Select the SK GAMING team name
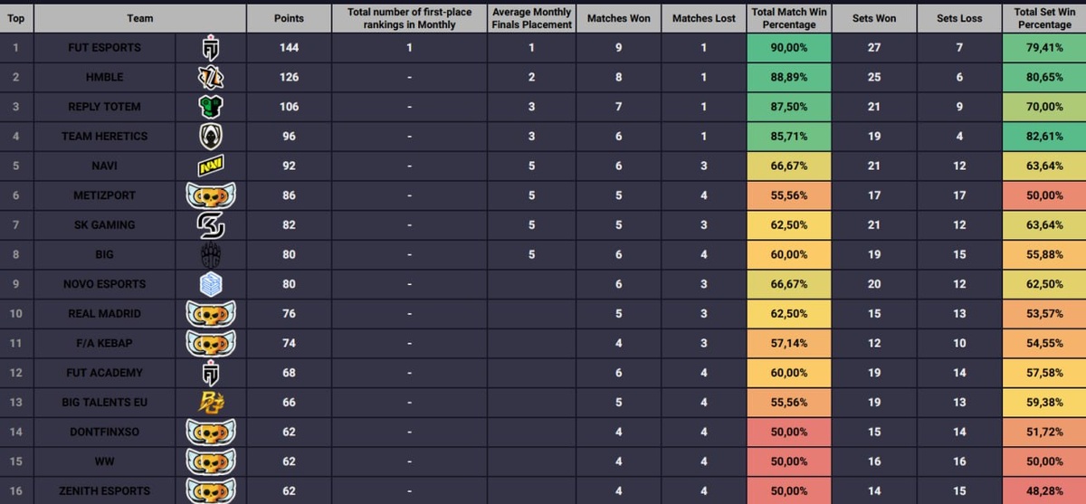 (x=104, y=224)
